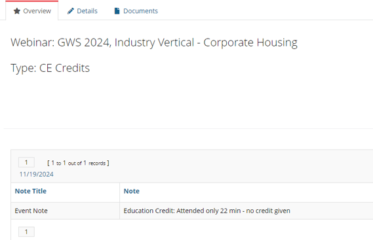This screenshot has width=373, height=240.
Task: Click the 11/19/2024 date link
Action: tap(37, 174)
